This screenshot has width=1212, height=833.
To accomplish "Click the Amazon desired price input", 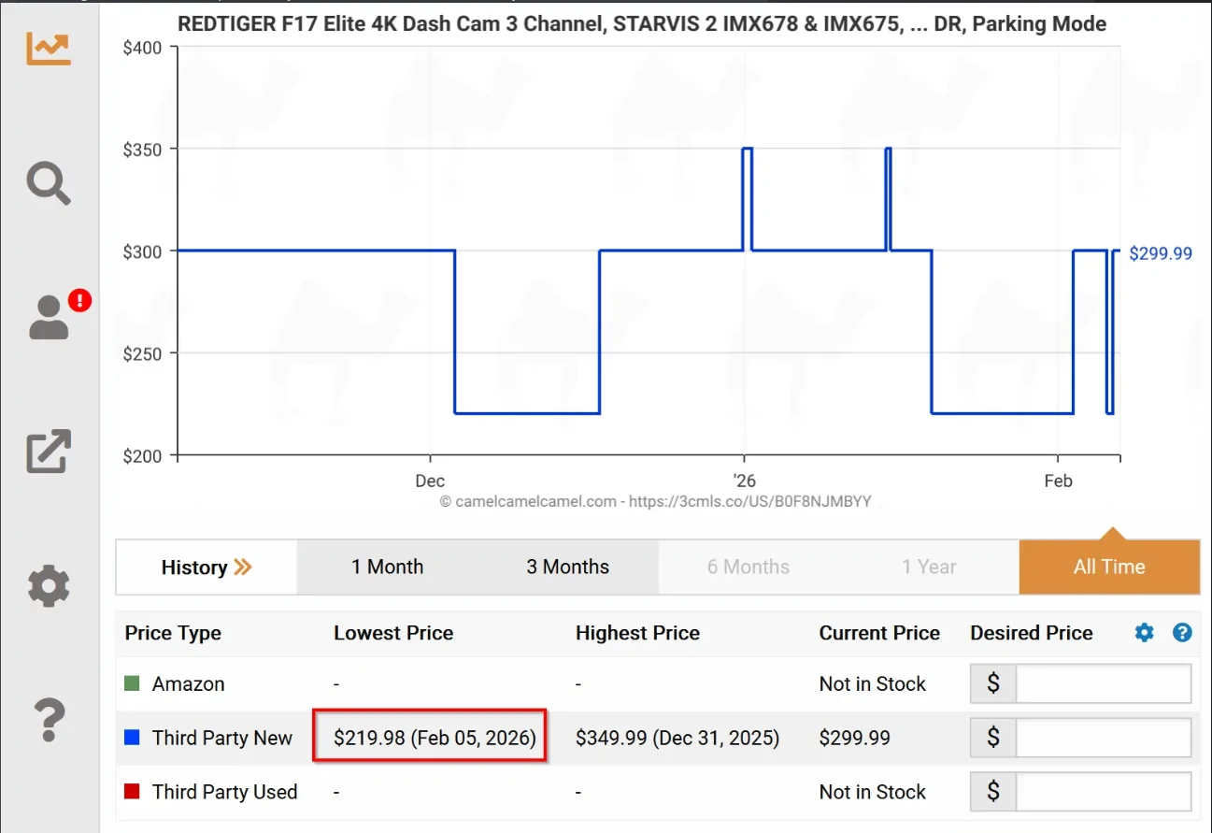I will (1104, 683).
